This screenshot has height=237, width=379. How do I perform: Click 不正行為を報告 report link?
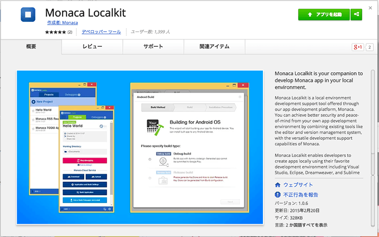coord(301,195)
